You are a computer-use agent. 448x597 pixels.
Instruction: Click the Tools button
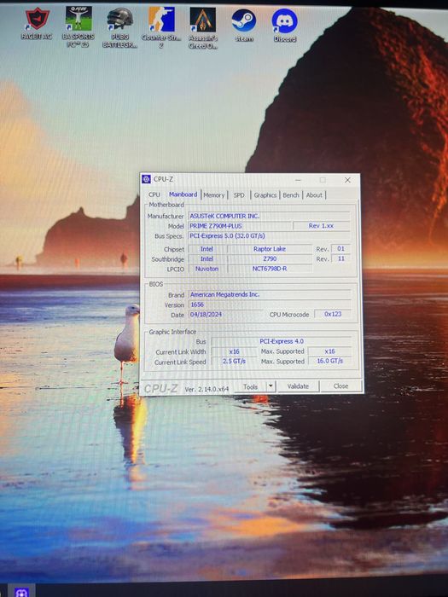250,386
